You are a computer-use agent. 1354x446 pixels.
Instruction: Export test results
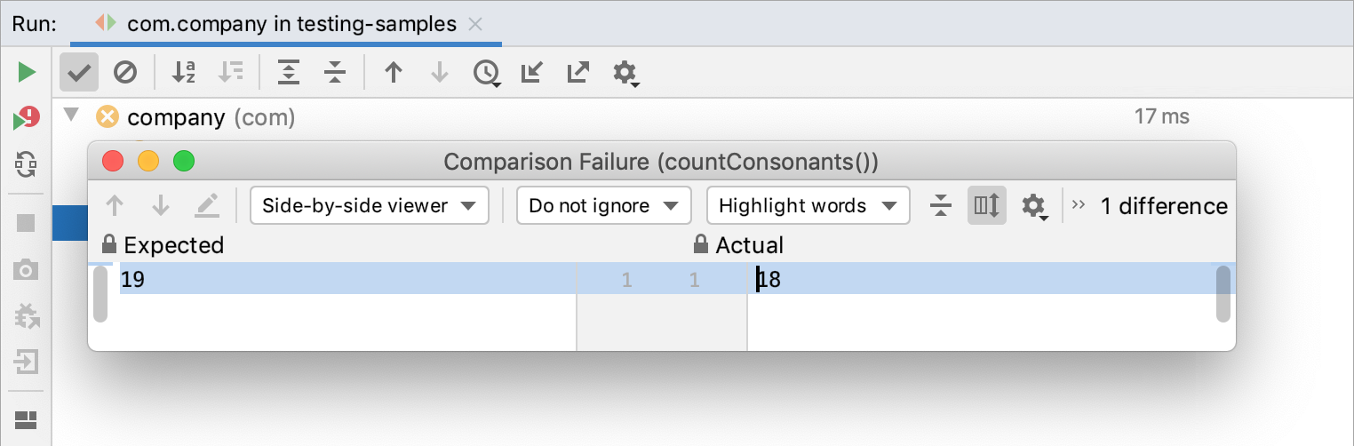pos(577,72)
